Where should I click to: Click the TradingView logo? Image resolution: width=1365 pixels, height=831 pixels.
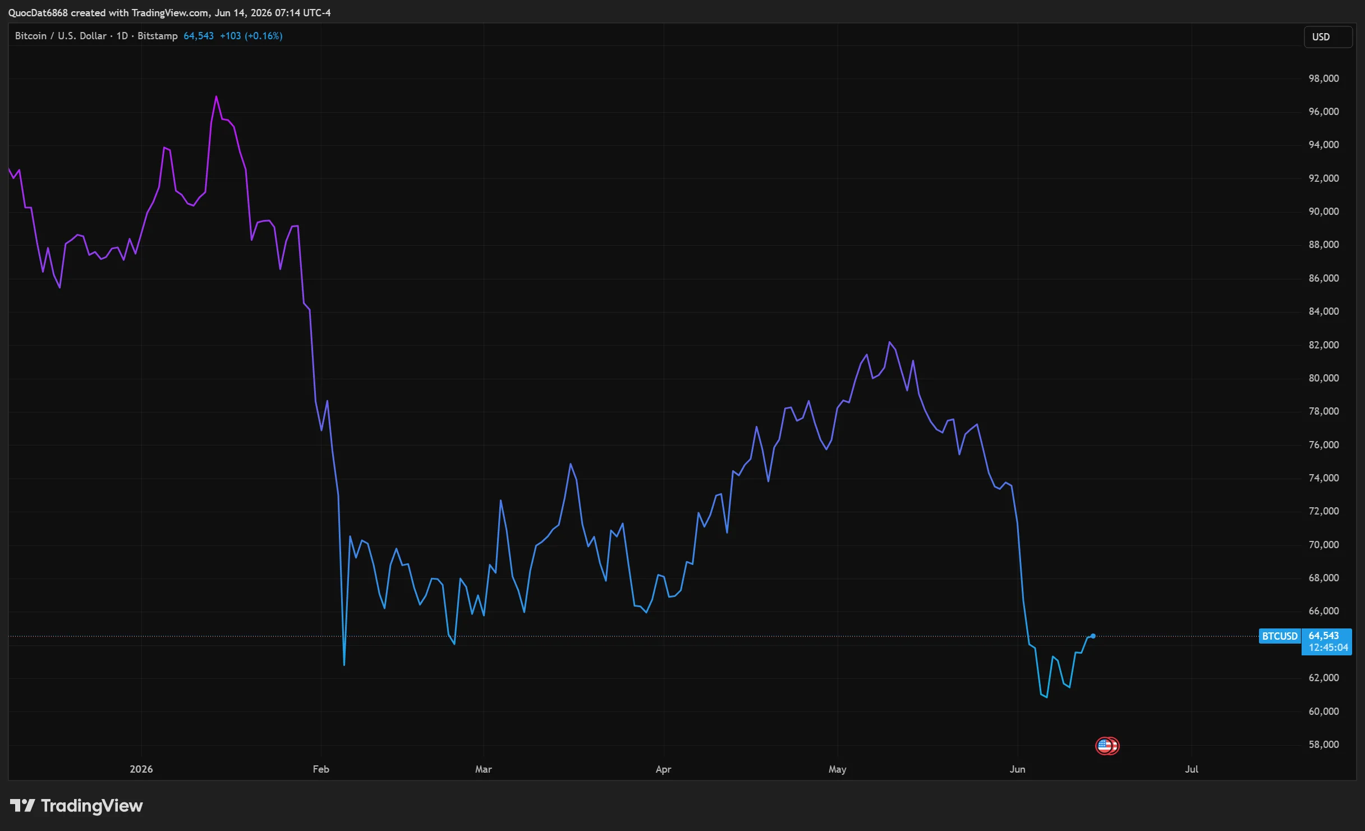[x=76, y=806]
